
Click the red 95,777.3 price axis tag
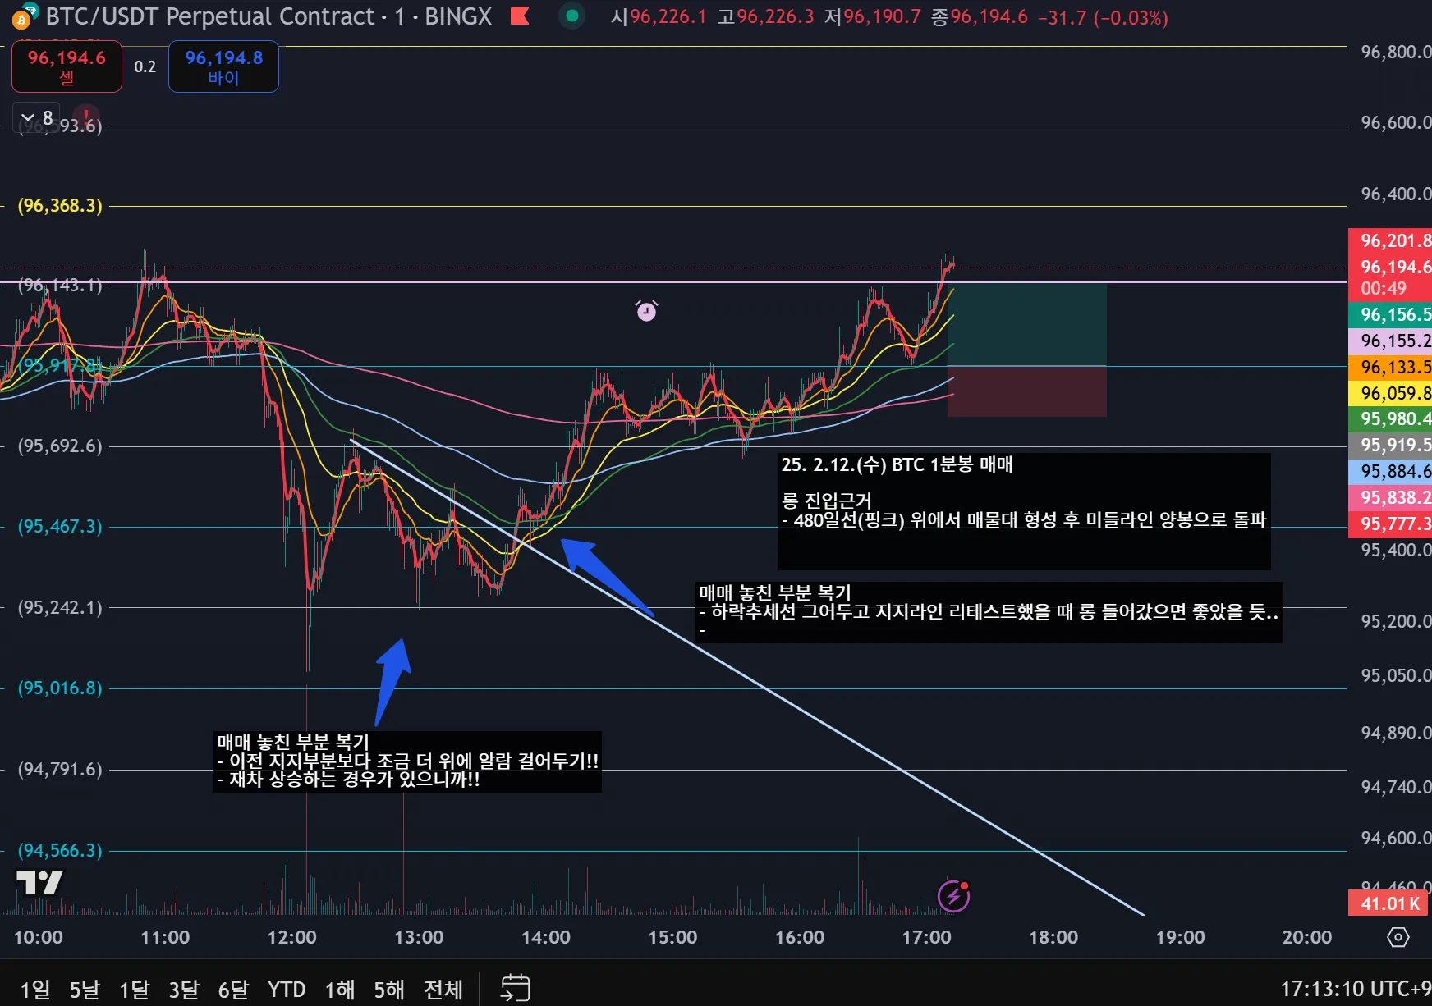point(1391,524)
